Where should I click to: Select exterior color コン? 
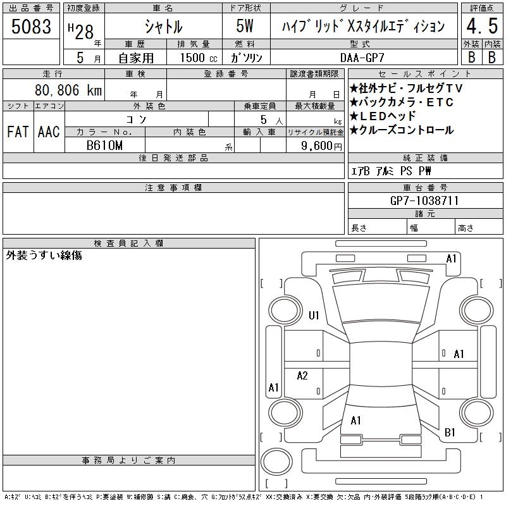136,120
